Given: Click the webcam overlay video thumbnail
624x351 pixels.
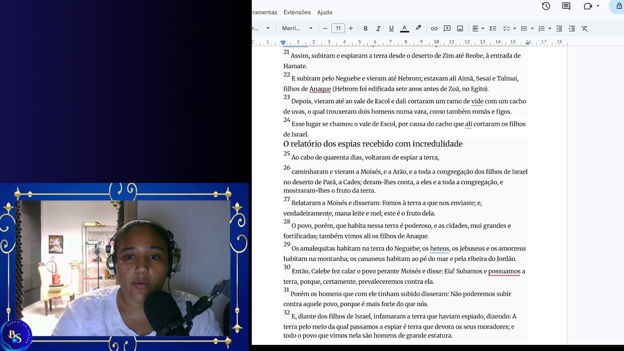Looking at the screenshot, I should (x=124, y=268).
